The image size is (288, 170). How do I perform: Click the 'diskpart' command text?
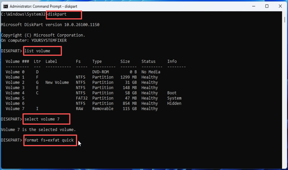point(57,14)
